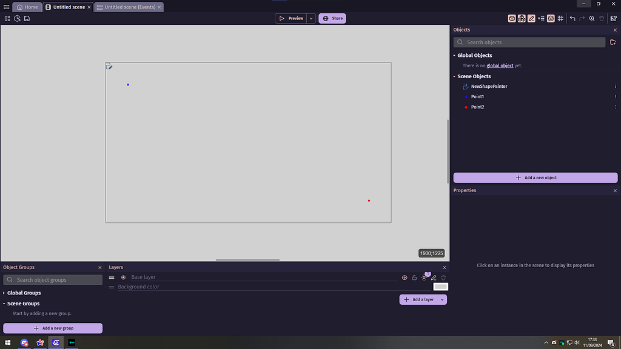
Task: Open the main hamburger menu
Action: (x=6, y=7)
